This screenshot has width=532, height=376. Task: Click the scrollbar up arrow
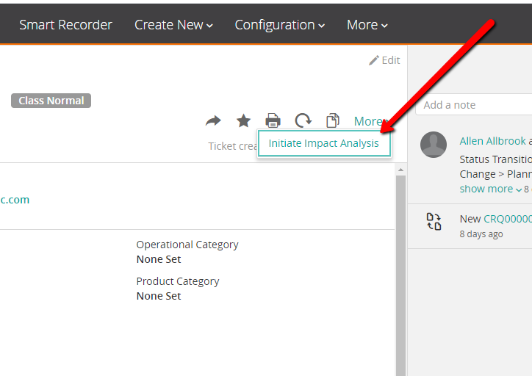coord(400,170)
